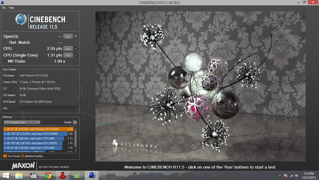This screenshot has width=319, height=180.
Task: Click the ranking scrollbar up arrow
Action: 76,128
